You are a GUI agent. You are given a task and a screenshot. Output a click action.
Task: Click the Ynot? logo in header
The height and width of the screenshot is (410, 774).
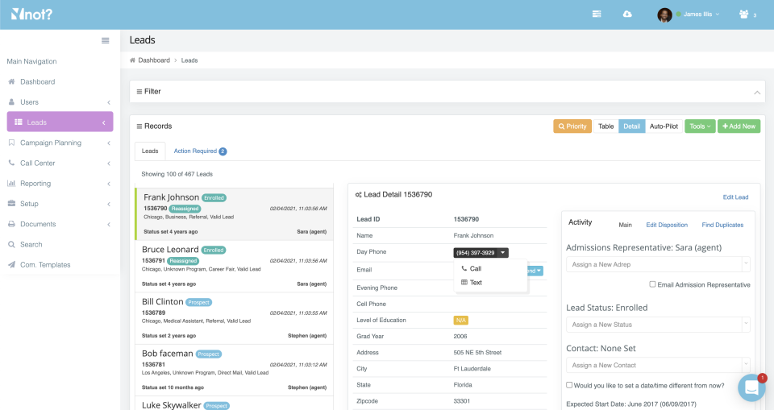31,14
